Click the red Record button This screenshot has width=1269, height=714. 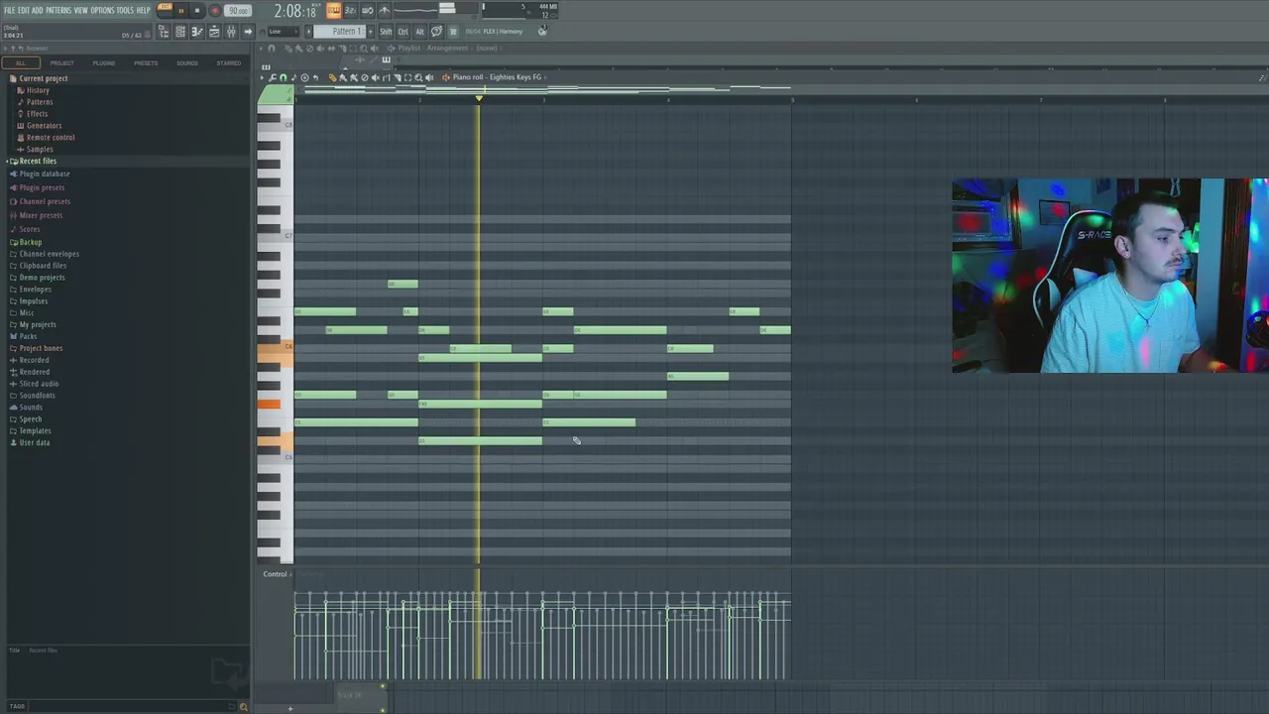(215, 11)
